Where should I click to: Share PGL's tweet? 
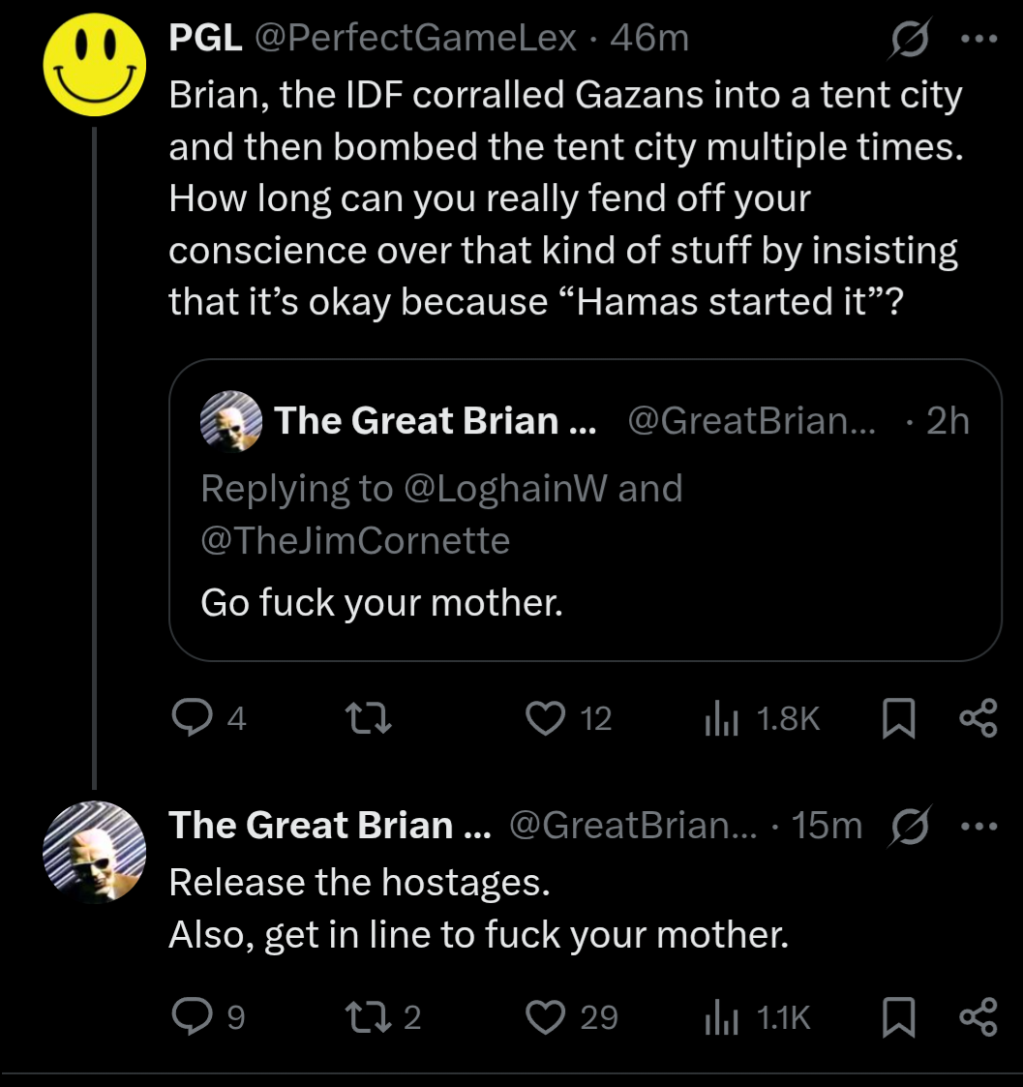[x=977, y=717]
